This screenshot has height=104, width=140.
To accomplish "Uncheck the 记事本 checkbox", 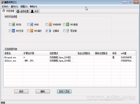I will (47, 31).
